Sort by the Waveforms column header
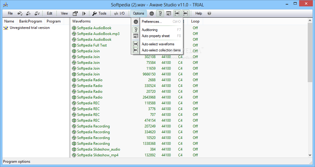Image resolution: width=315 pixels, height=167 pixels. (81, 21)
